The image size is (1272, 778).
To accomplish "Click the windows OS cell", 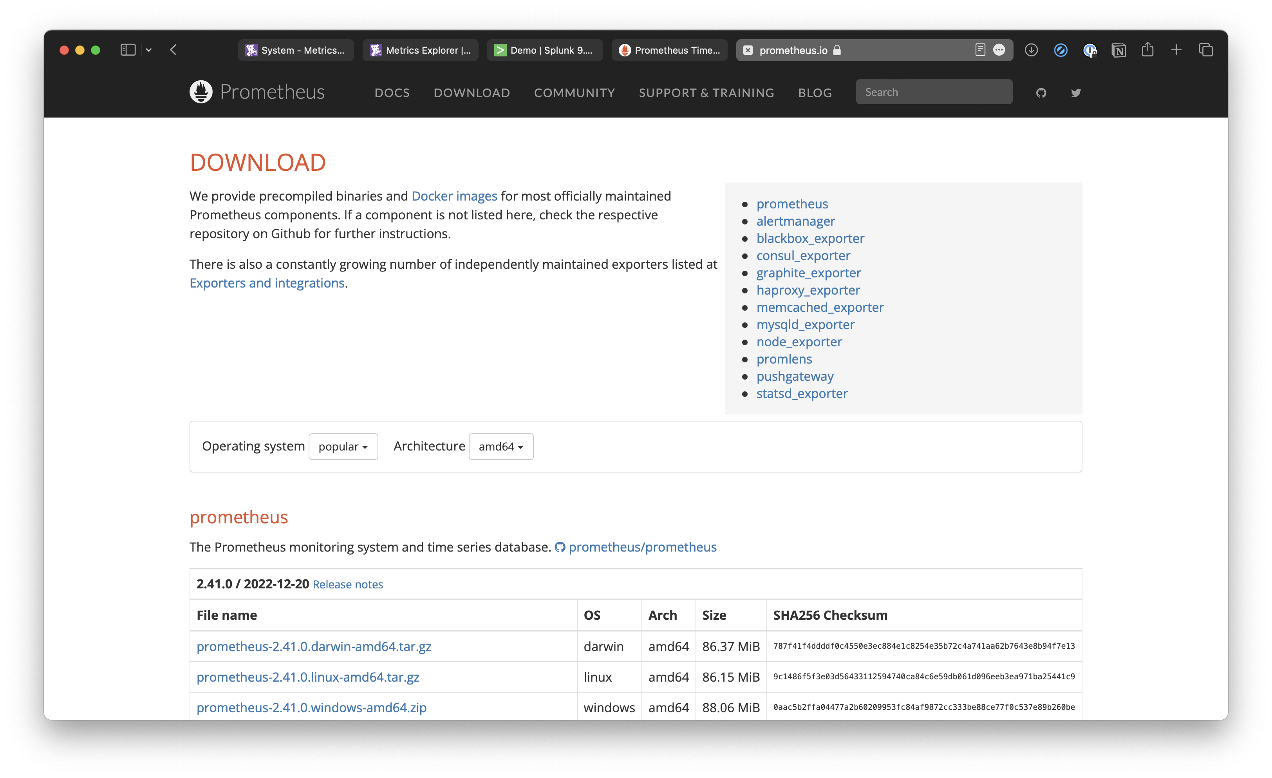I will [609, 707].
